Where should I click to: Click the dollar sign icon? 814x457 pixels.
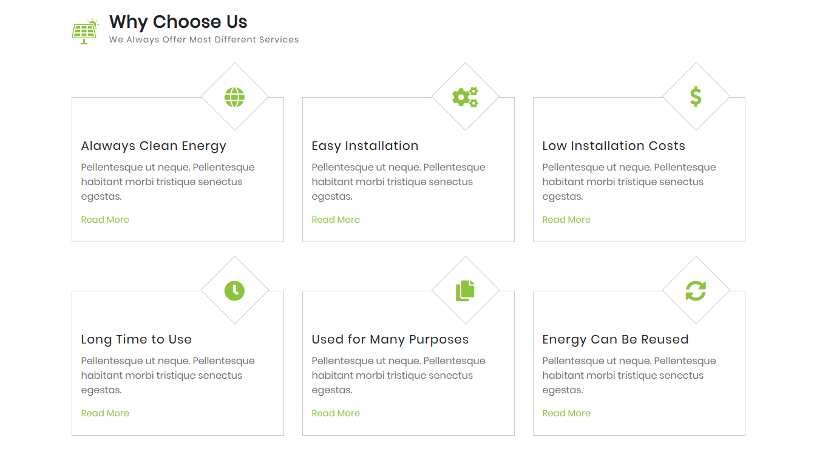click(x=696, y=97)
